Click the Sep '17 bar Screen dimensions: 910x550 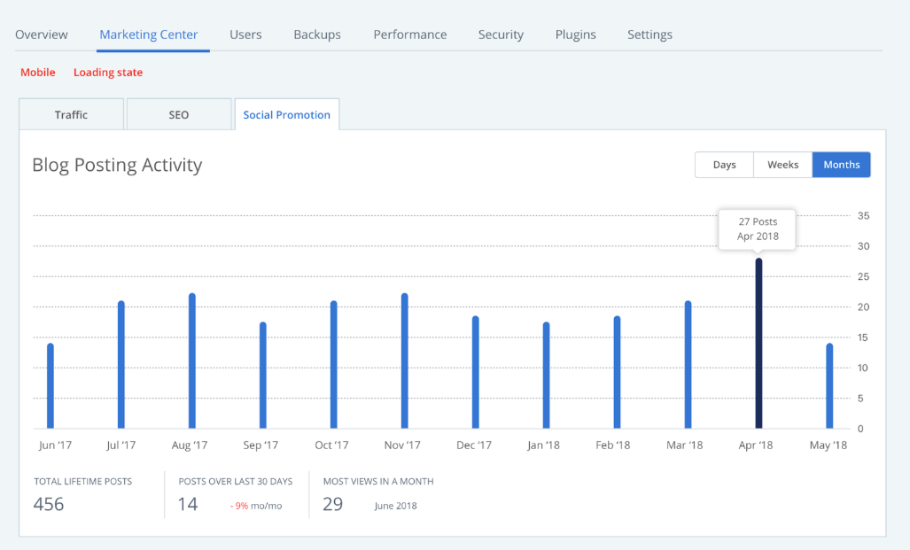pos(263,376)
